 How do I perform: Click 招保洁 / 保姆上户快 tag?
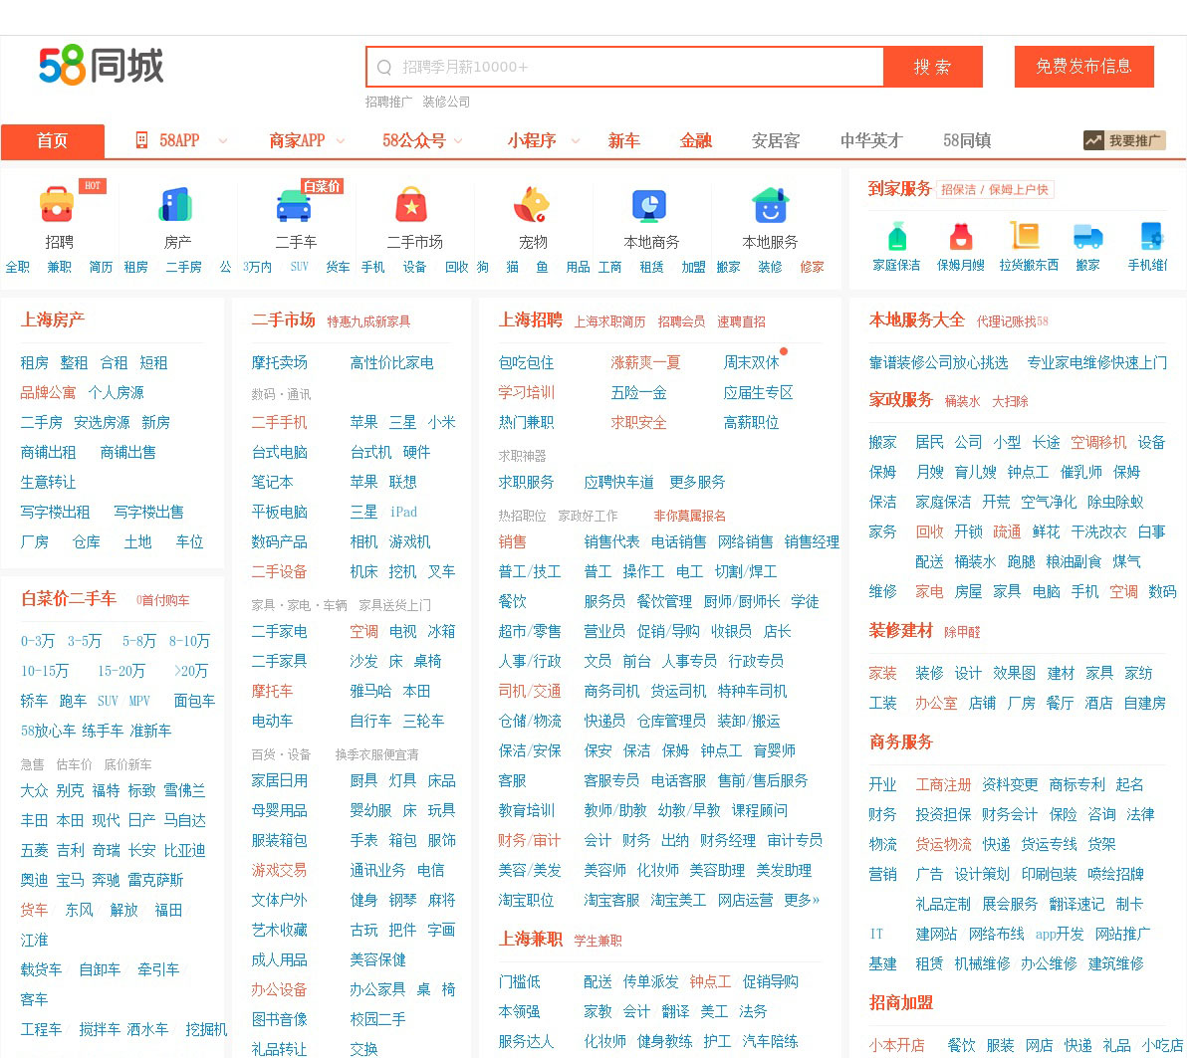click(994, 189)
